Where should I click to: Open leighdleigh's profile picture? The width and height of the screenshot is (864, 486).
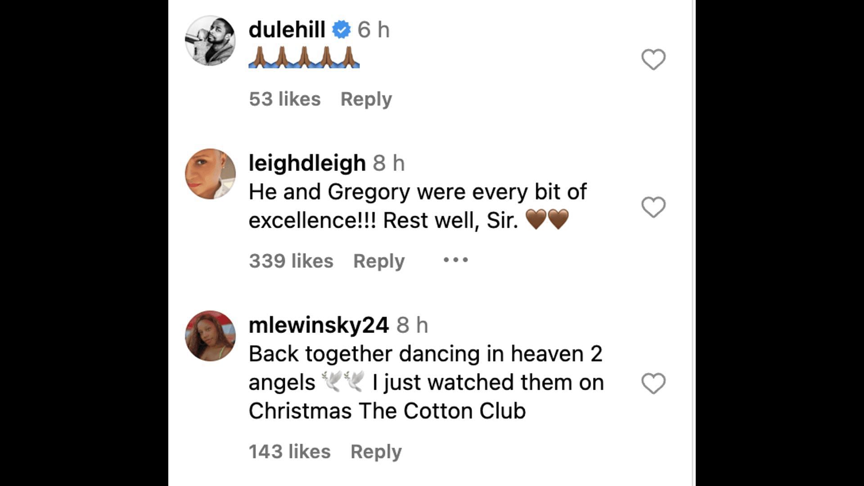(x=211, y=174)
